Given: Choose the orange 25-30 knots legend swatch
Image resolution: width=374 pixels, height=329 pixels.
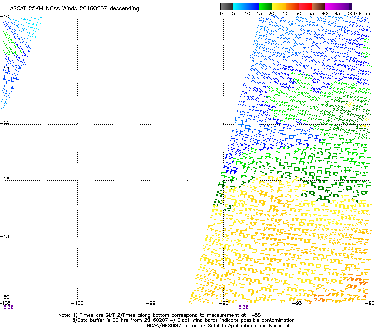Looking at the screenshot, I should (x=292, y=6).
